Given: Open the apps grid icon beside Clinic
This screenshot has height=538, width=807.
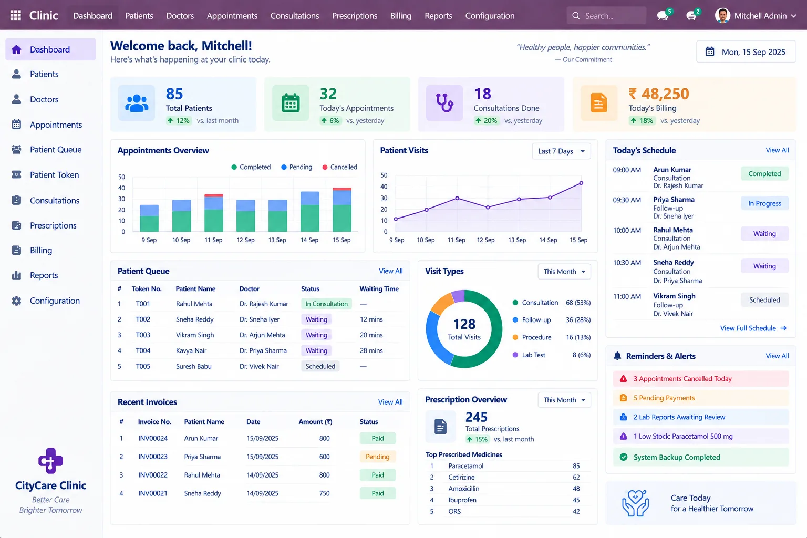Looking at the screenshot, I should pos(16,16).
